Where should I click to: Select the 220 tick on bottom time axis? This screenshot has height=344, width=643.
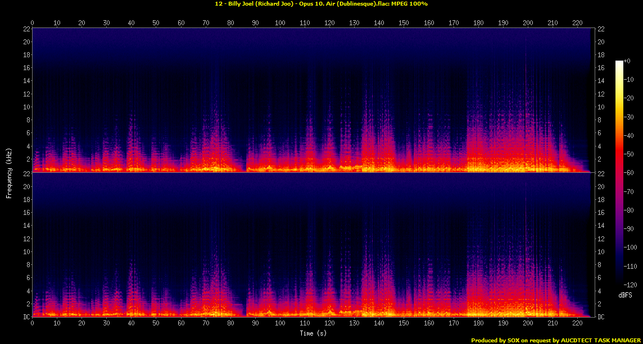577,323
